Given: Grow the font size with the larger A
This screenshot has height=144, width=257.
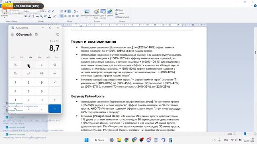Looking at the screenshot, I should 49,12.
